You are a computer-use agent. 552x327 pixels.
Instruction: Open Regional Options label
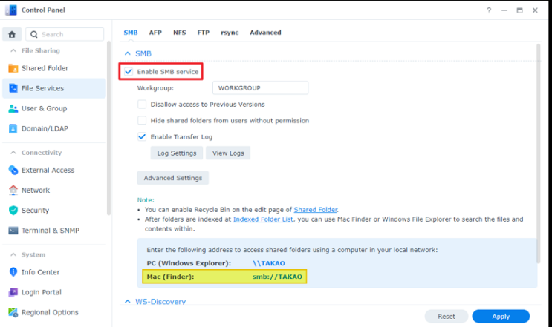coord(50,312)
